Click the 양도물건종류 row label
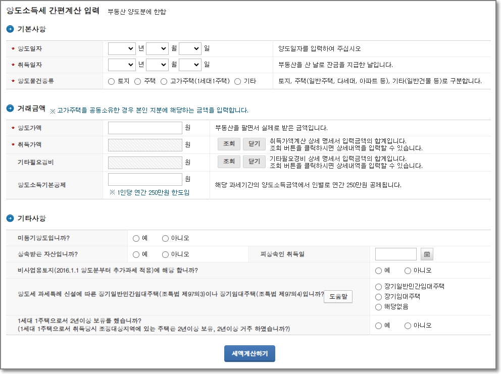 36,81
